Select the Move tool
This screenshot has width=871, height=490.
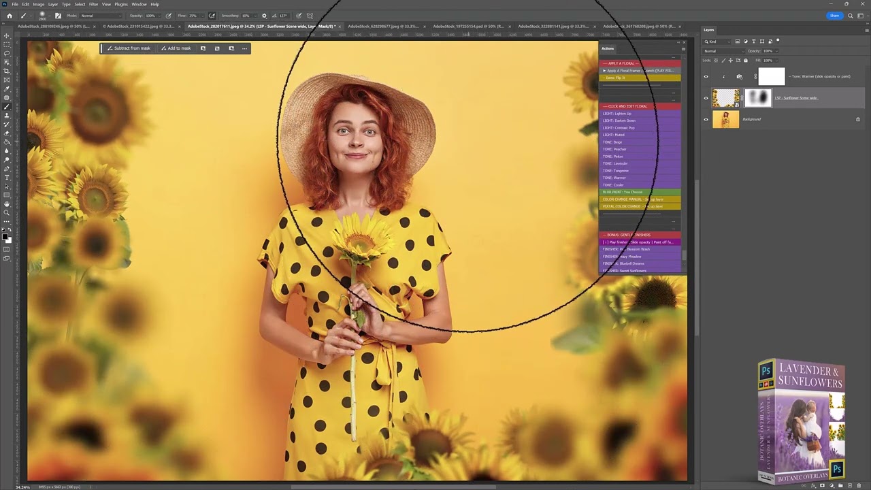coord(7,35)
